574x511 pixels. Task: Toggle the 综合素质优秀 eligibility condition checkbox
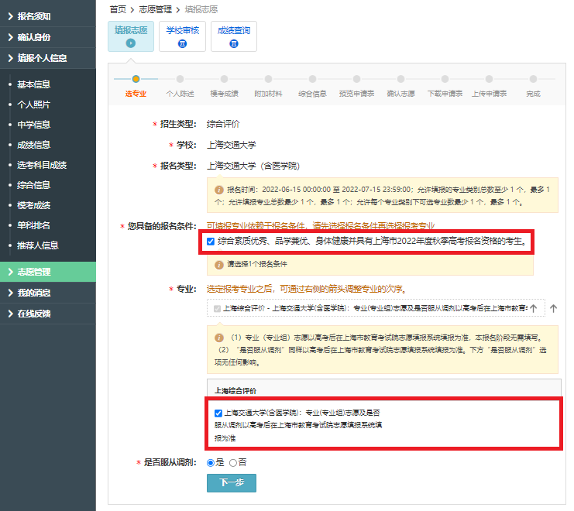point(211,242)
